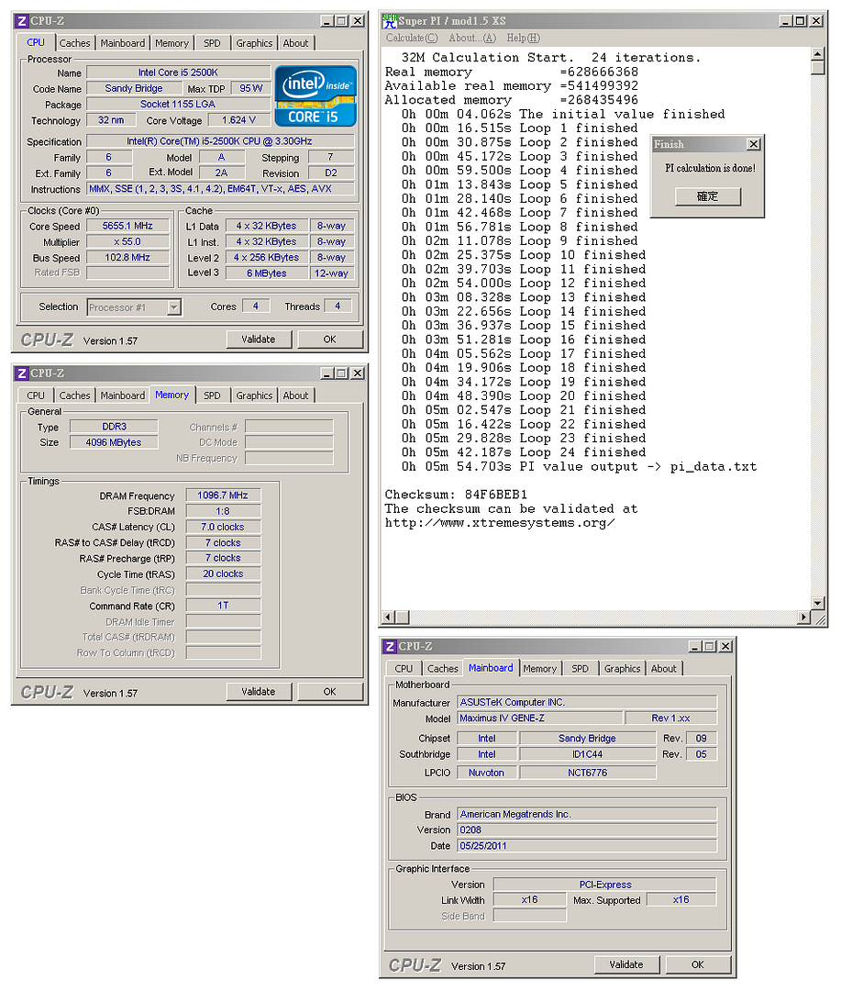This screenshot has height=991, width=841.
Task: Click the BIOS Brand 'American Megatrends Inc.'
Action: [x=588, y=814]
